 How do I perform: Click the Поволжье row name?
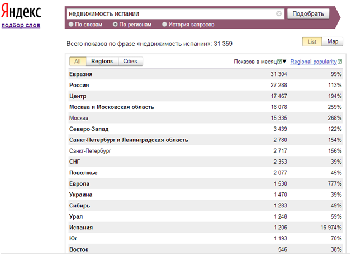[x=83, y=173]
